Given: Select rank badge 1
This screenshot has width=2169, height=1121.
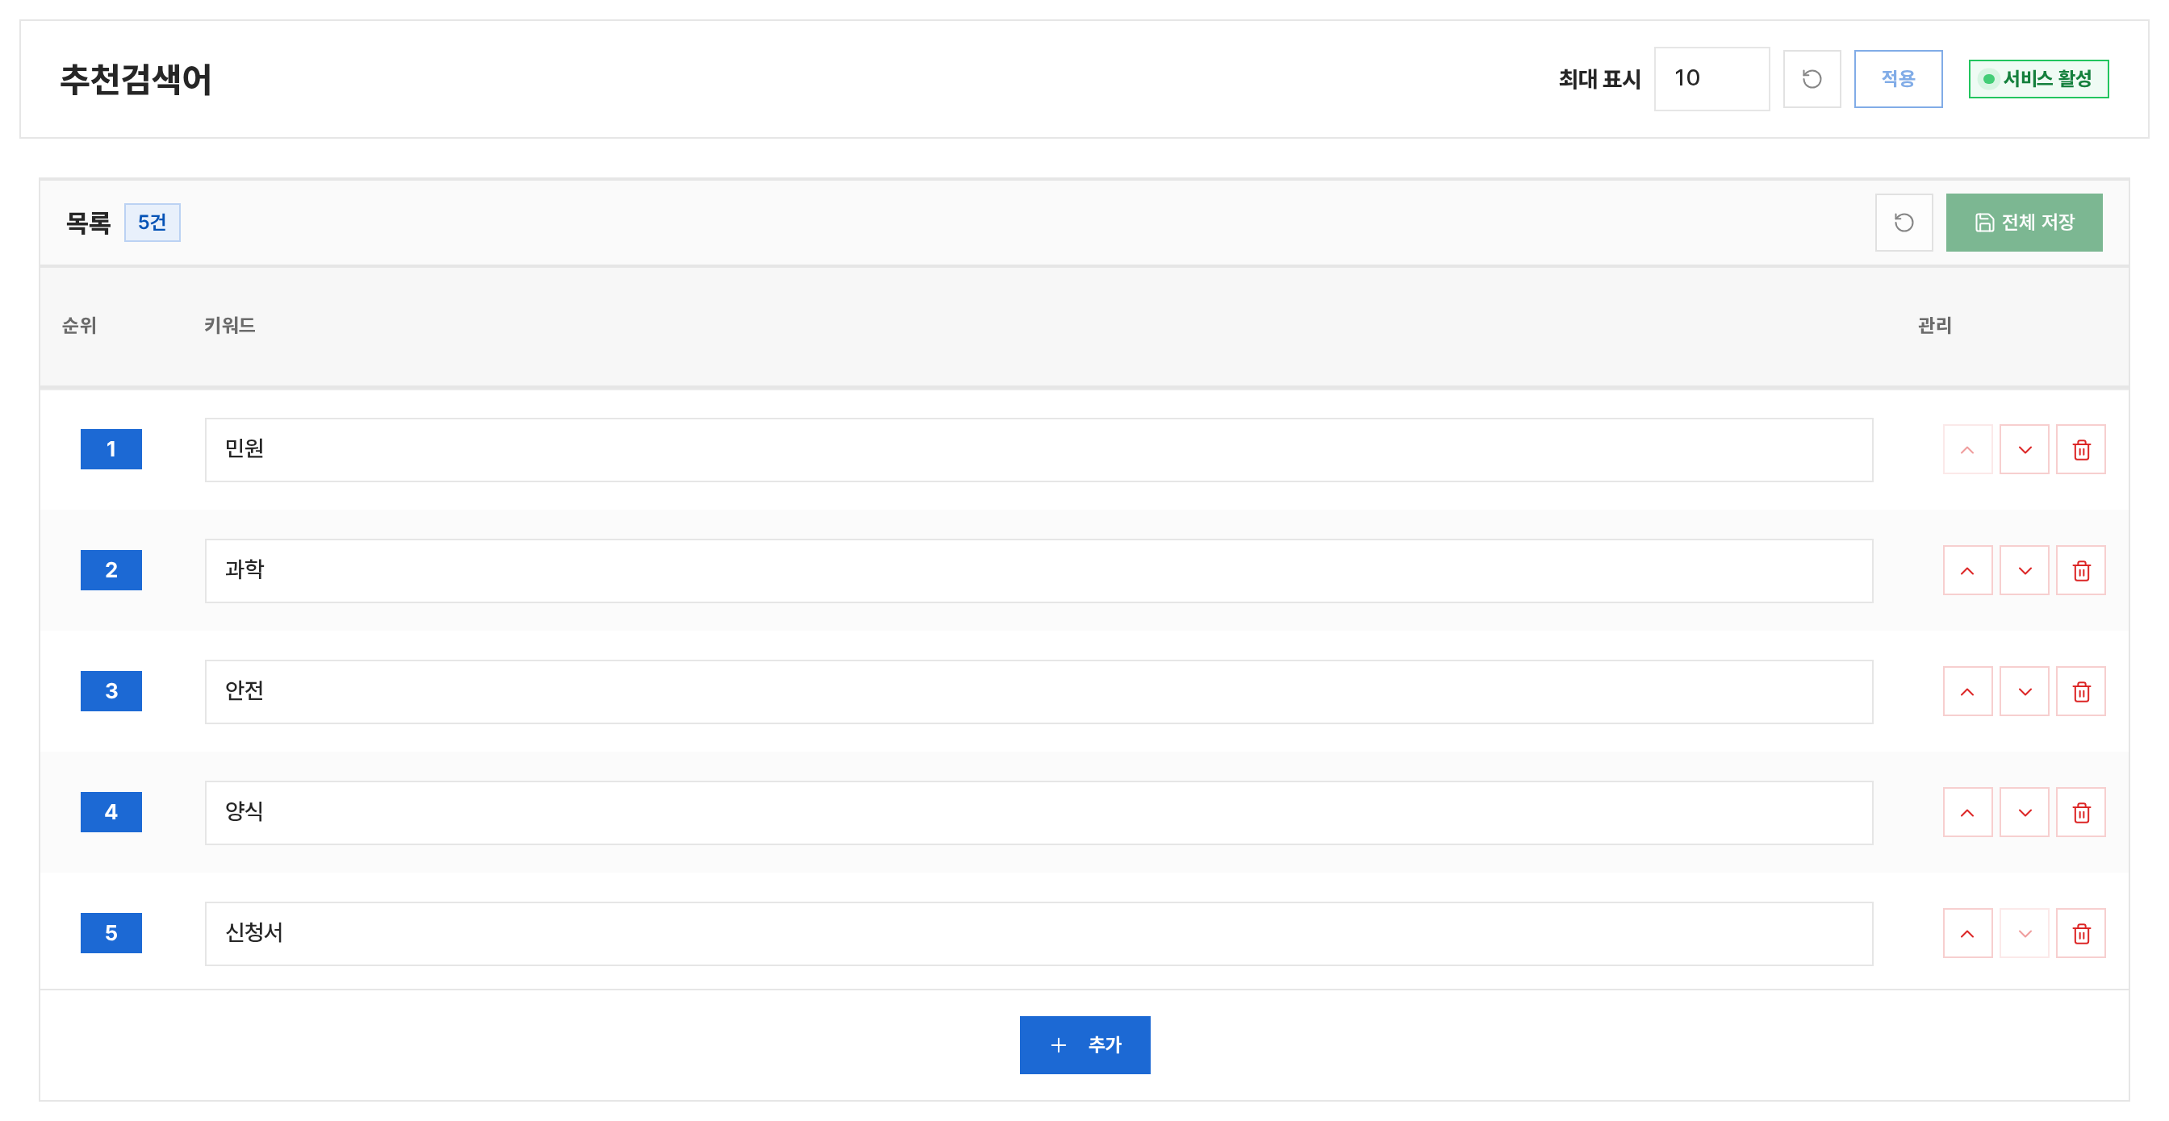Looking at the screenshot, I should tap(111, 449).
